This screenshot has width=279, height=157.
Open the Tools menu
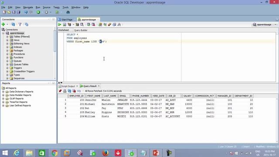tap(65, 7)
